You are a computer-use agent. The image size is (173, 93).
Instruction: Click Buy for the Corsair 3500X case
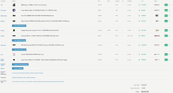pyautogui.click(x=166, y=54)
